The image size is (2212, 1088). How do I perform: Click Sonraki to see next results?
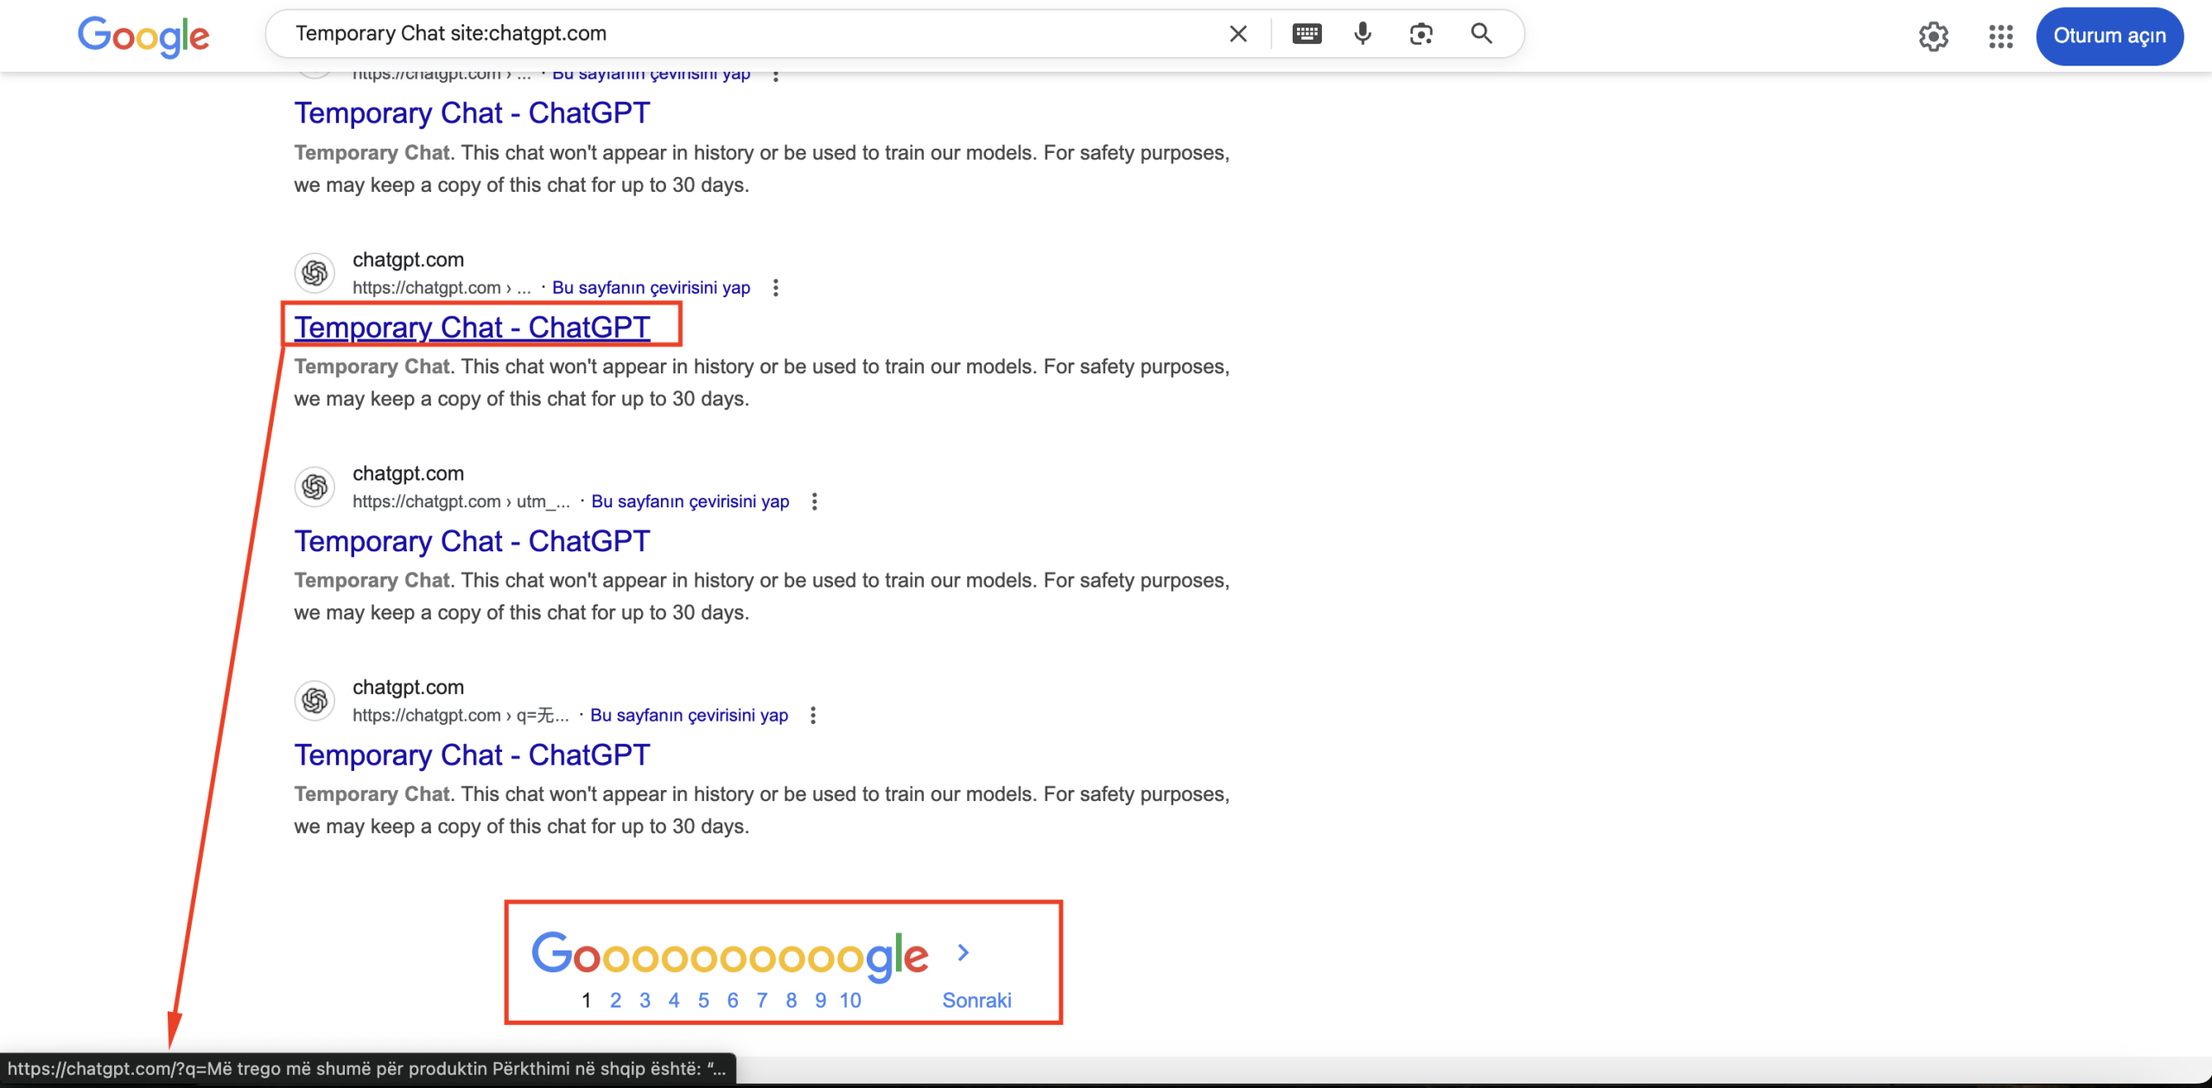coord(976,1001)
